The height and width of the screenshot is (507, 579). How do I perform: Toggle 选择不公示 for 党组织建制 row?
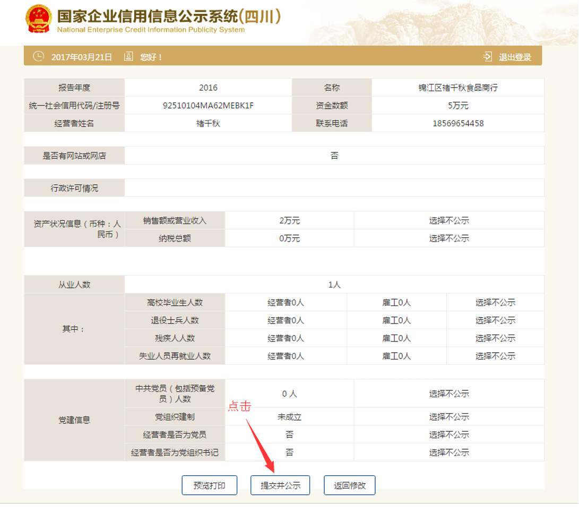(448, 417)
